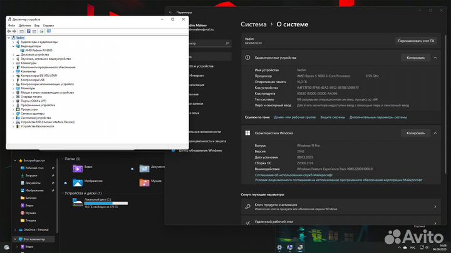Click Scan for hardware changes monitor icon

pos(49,31)
